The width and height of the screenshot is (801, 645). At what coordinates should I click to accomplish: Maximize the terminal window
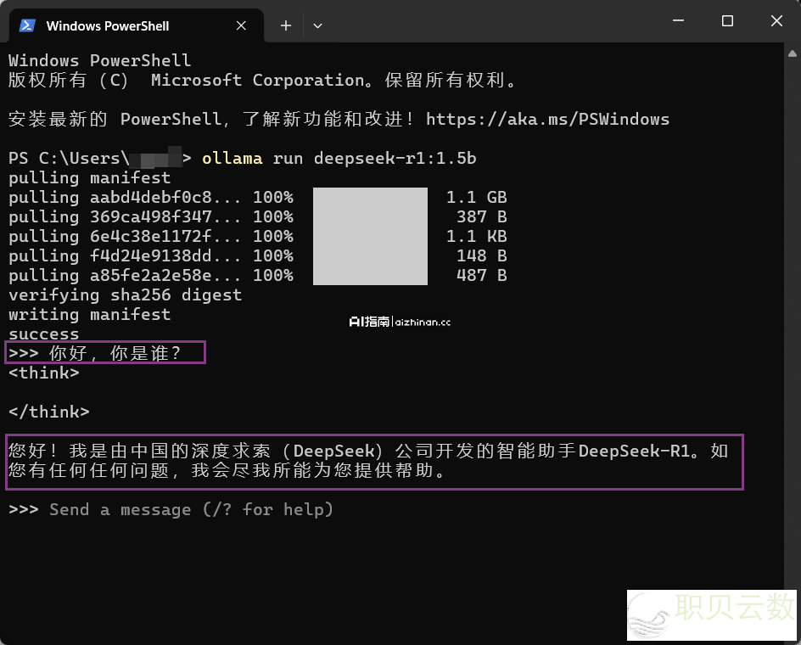727,21
